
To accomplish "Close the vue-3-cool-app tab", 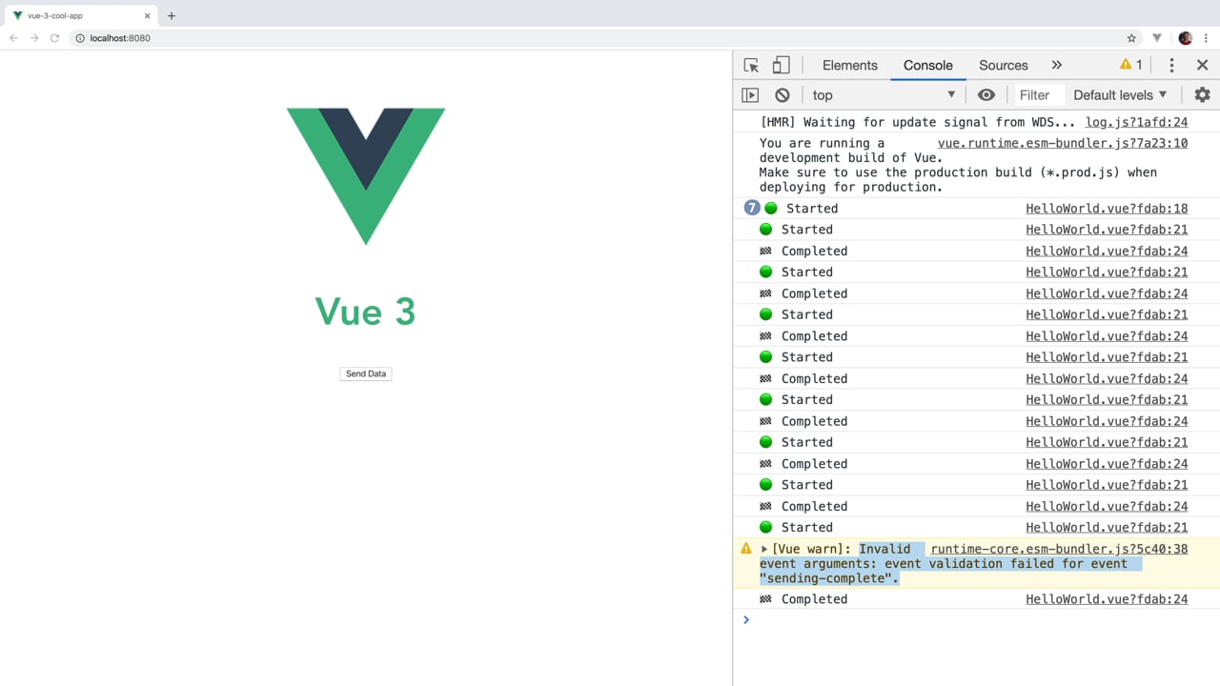I will click(x=148, y=15).
